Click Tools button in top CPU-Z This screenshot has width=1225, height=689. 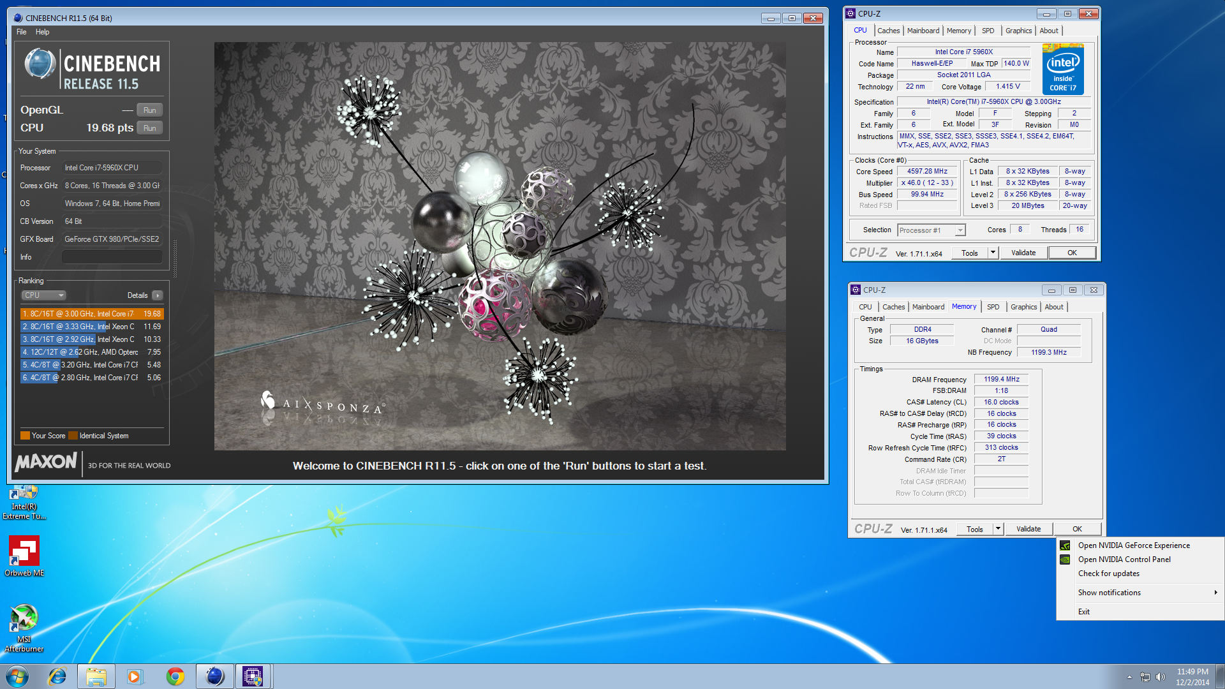coord(970,253)
